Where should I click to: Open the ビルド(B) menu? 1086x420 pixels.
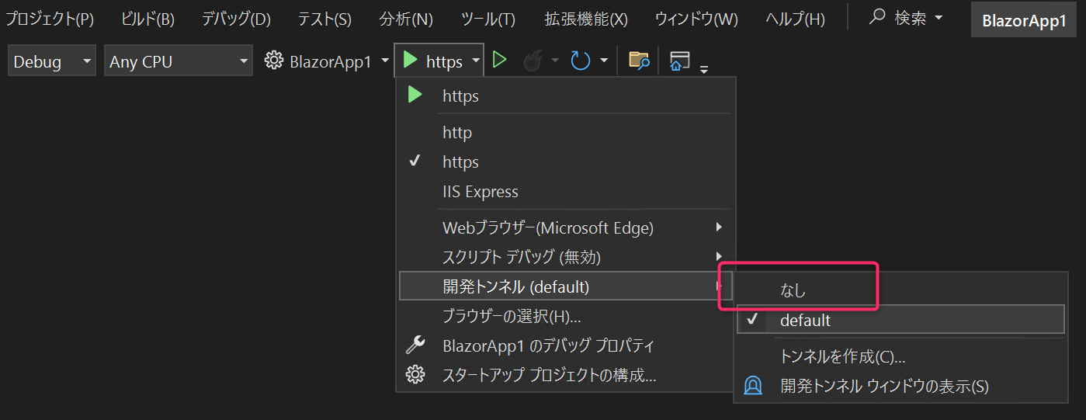[x=148, y=19]
